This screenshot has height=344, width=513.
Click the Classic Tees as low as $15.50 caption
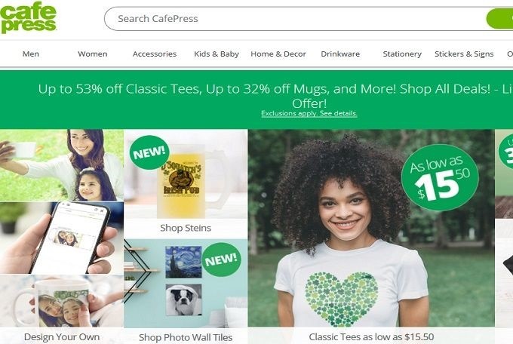coord(371,337)
